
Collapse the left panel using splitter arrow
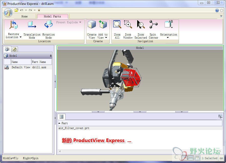pyautogui.click(x=55, y=81)
